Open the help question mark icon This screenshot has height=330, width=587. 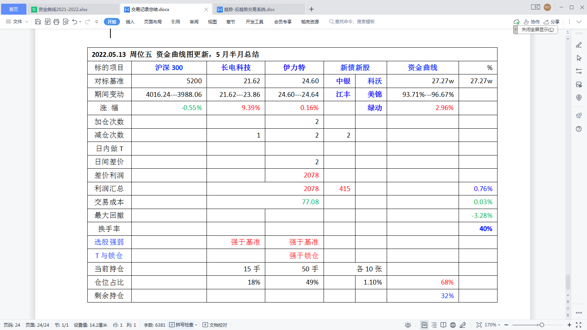pos(579,129)
